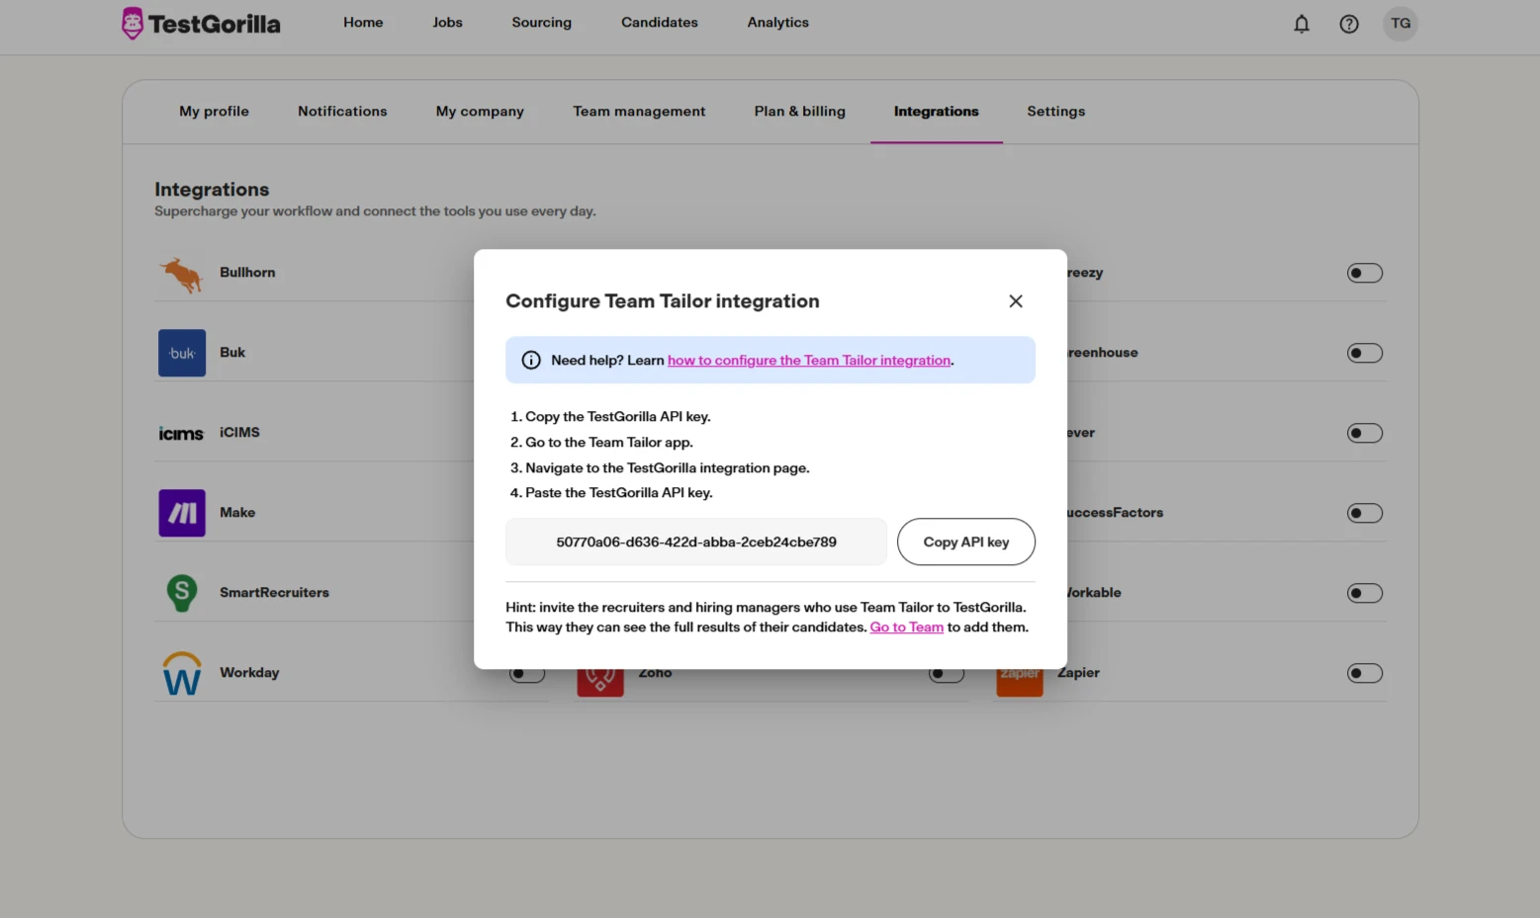
Task: Close the Configure Team Tailor dialog
Action: click(x=1016, y=301)
